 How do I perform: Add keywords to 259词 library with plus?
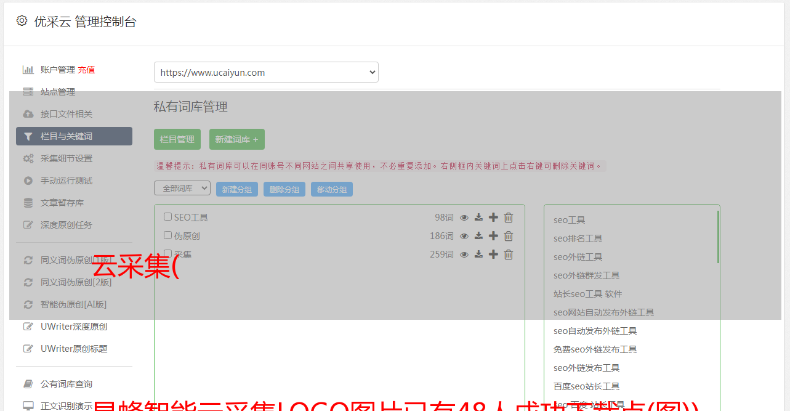[x=493, y=254]
